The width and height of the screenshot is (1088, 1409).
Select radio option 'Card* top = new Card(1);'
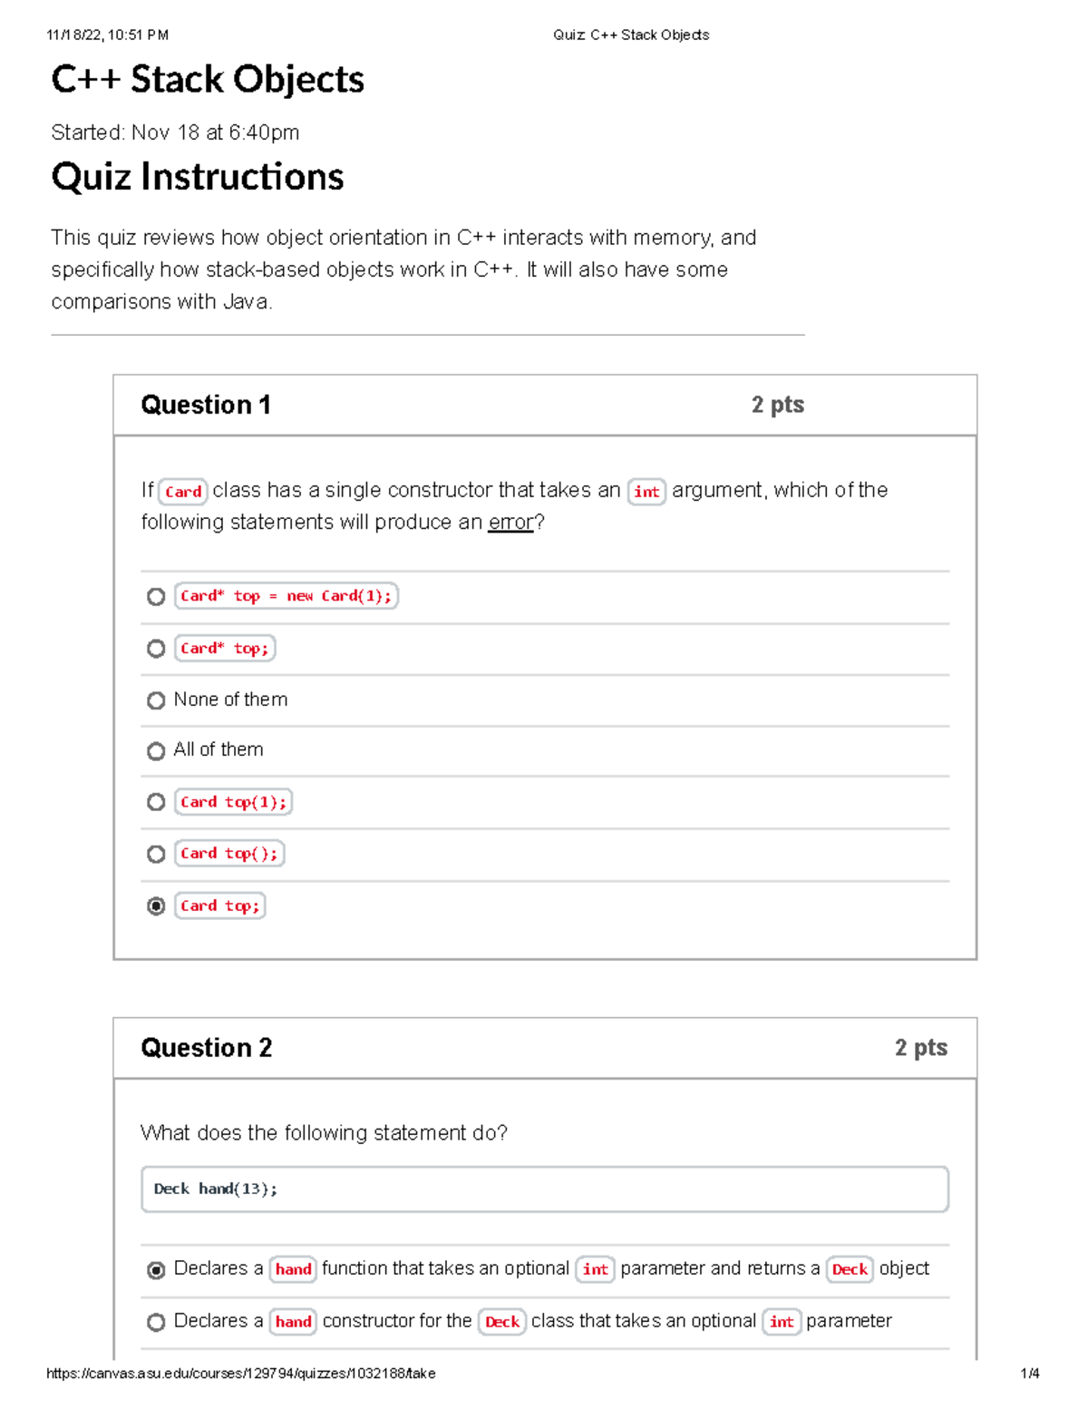coord(156,597)
